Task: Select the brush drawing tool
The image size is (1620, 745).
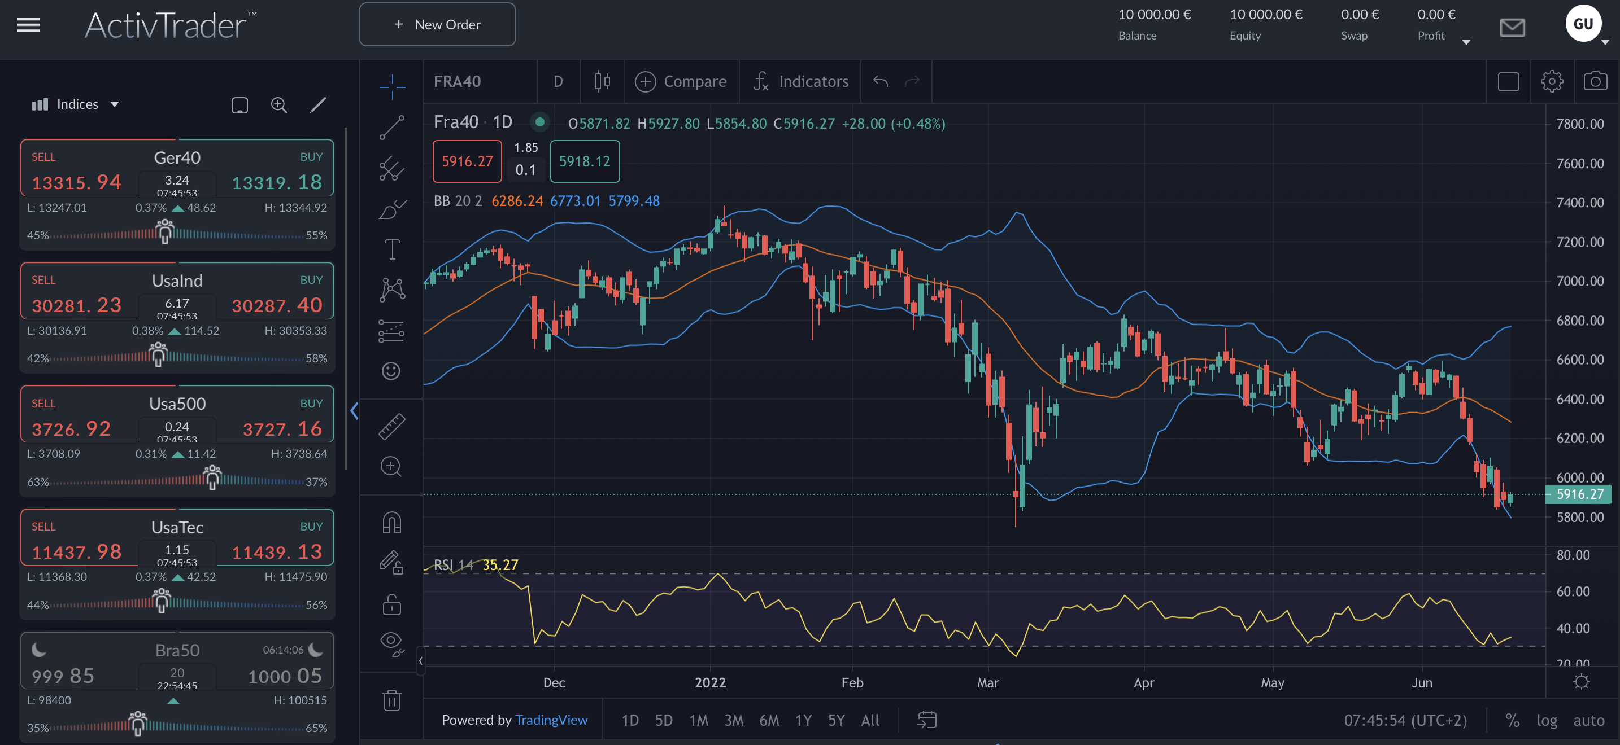Action: pyautogui.click(x=392, y=209)
